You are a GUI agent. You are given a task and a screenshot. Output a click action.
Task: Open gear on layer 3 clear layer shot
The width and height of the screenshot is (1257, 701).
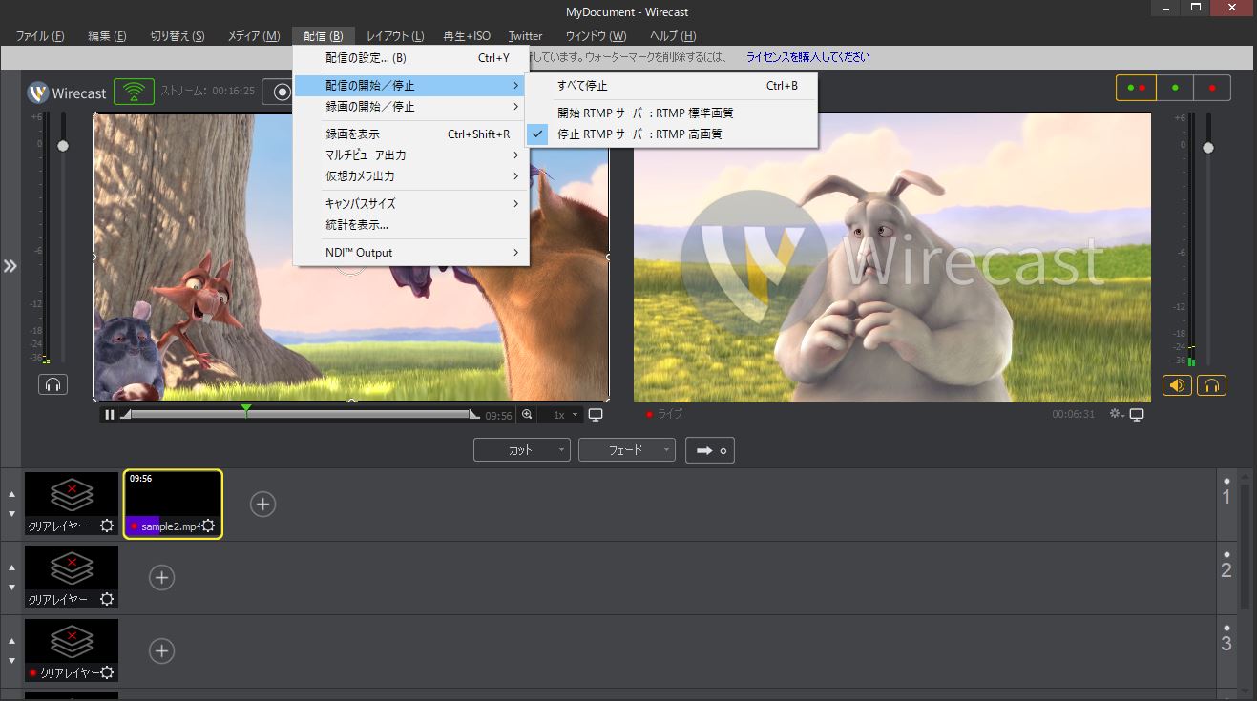[107, 672]
